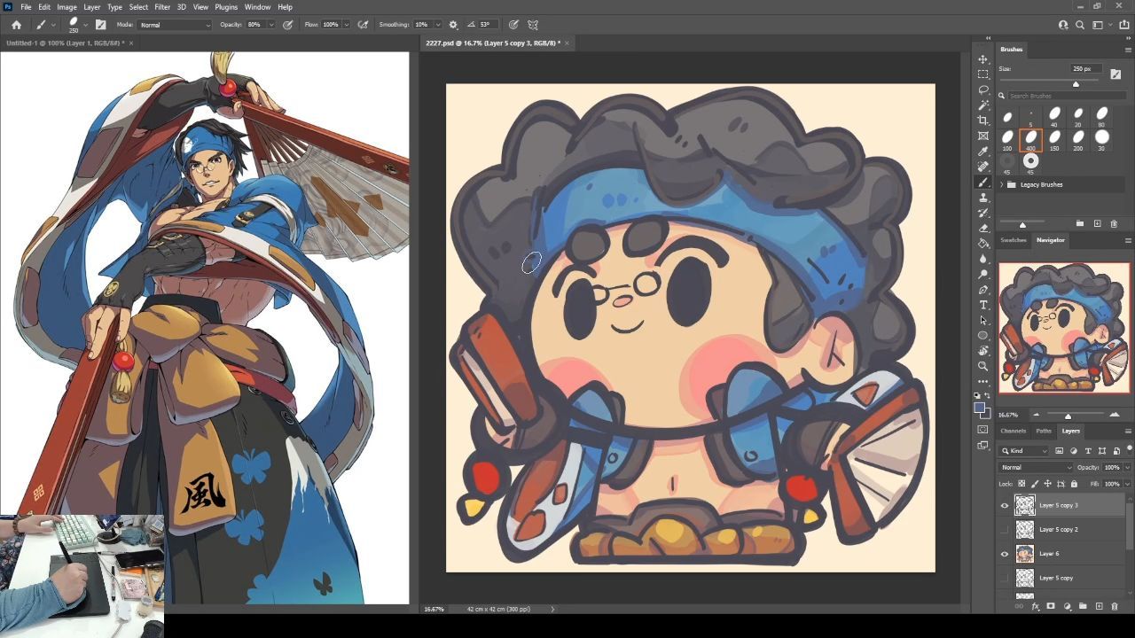The image size is (1135, 638).
Task: Click the foreground color swatch
Action: pos(980,408)
